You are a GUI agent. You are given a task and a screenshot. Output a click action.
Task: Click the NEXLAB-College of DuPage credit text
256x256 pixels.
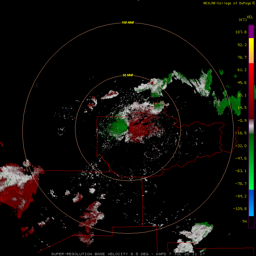click(x=227, y=3)
